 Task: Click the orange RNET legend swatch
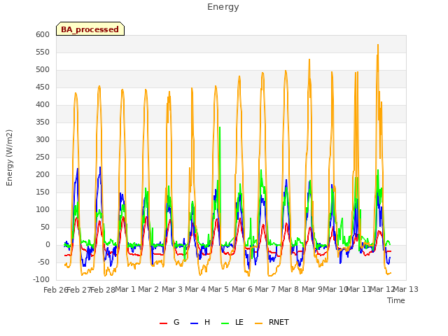click(258, 323)
